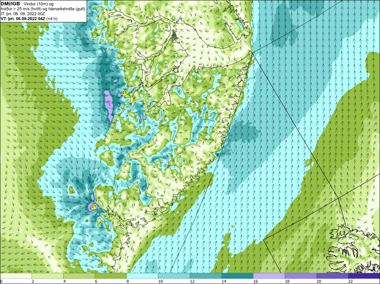Click the 2–4 m/s legend color swatch
This screenshot has width=380, height=284.
pos(47,276)
